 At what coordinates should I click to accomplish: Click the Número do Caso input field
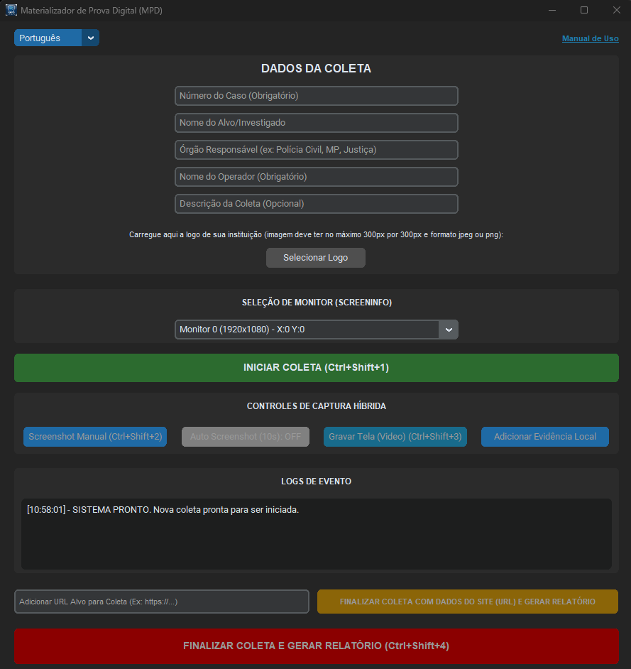coord(316,96)
